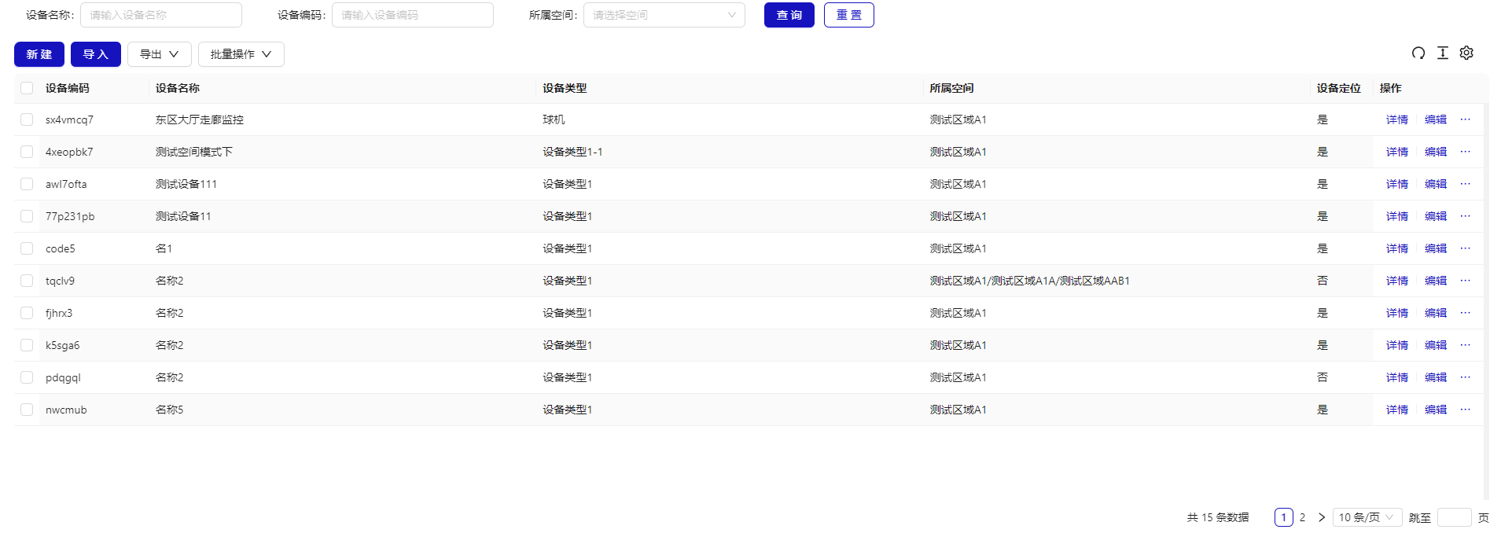Viewport: 1501px width, 533px height.
Task: Open more actions ellipsis for code5 row
Action: coord(1465,248)
